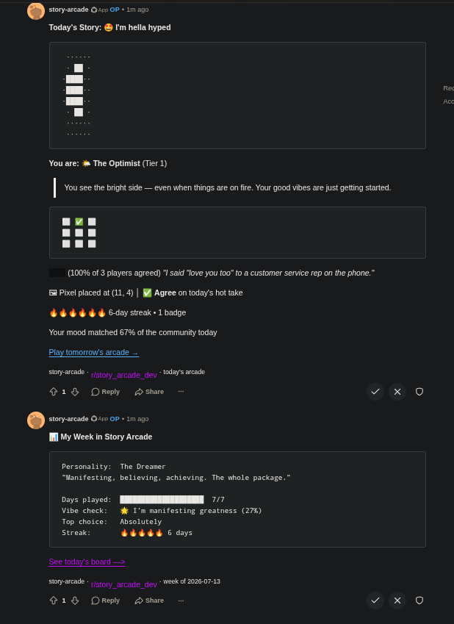
Task: Remove the My Week comment with X icon
Action: (397, 600)
